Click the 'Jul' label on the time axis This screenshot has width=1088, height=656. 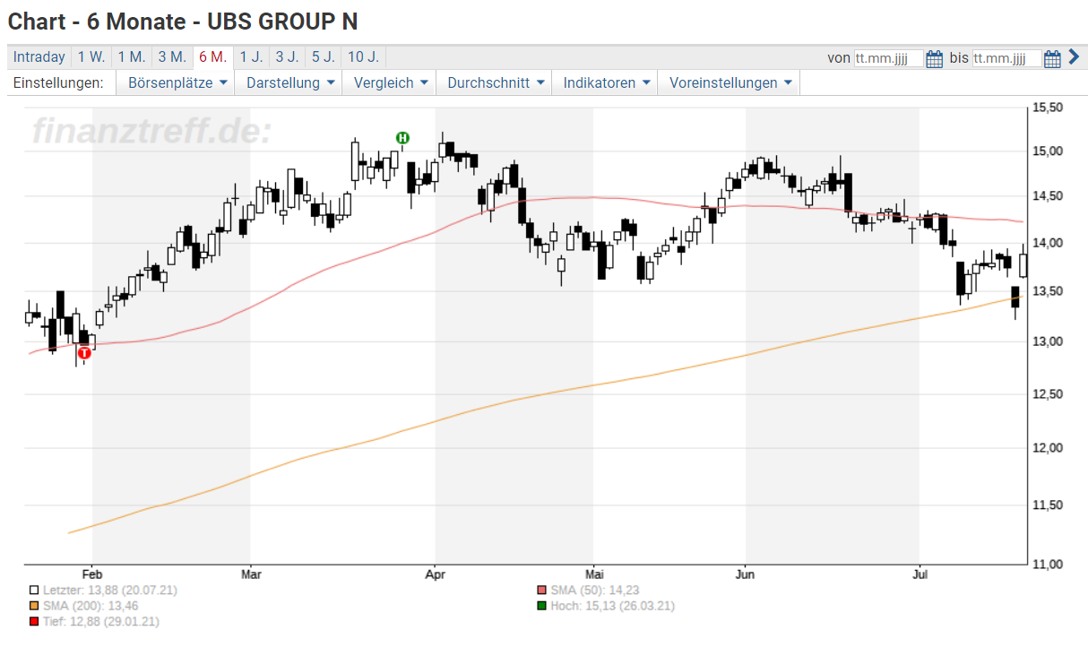pyautogui.click(x=920, y=573)
